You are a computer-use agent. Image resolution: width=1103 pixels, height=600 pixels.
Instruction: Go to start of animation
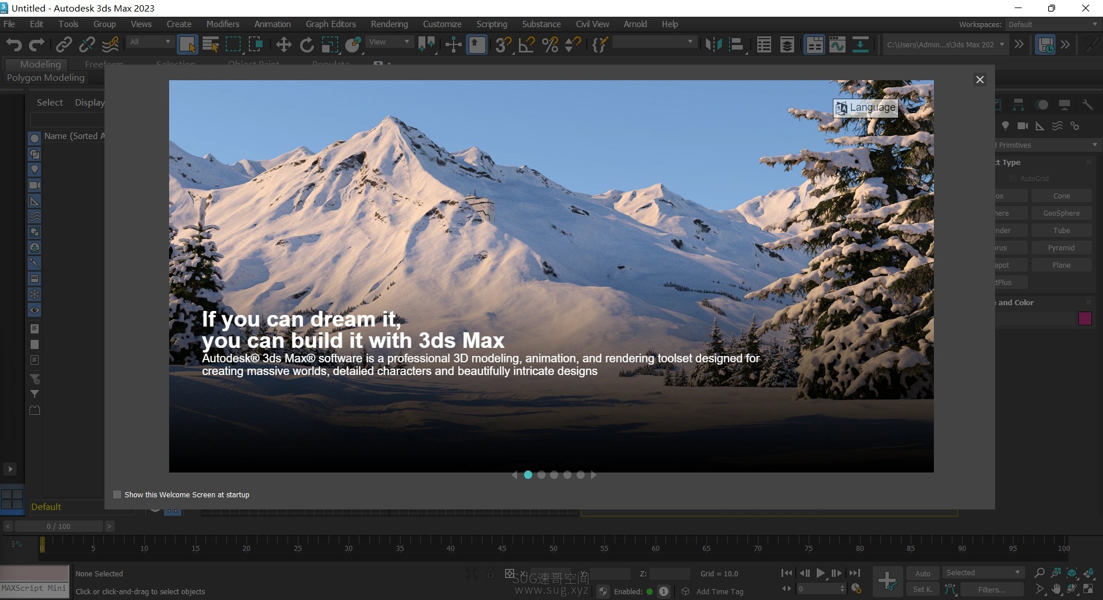(x=786, y=573)
